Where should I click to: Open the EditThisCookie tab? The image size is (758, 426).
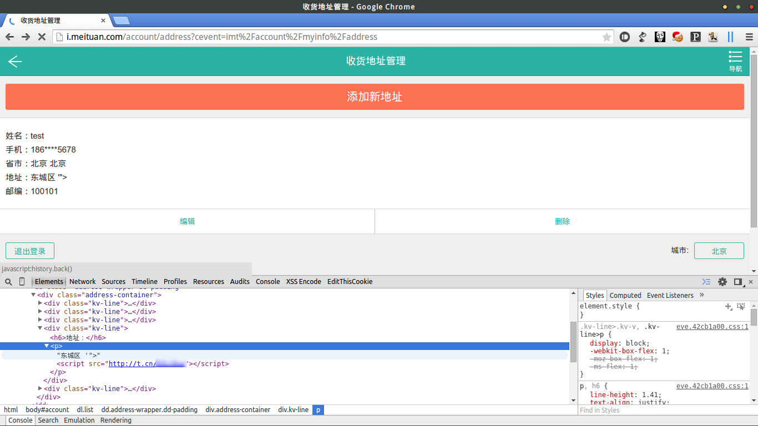tap(350, 282)
